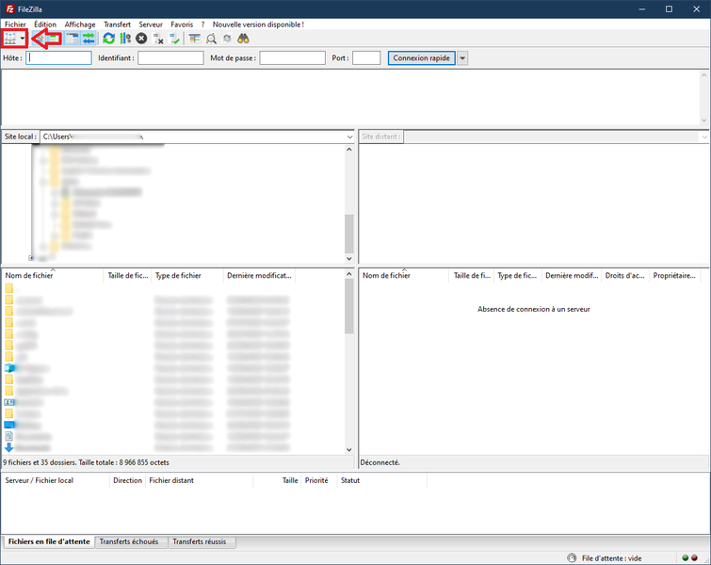Select the blue Desktop folder icon
Viewport: 711px width, 565px height.
click(x=9, y=425)
